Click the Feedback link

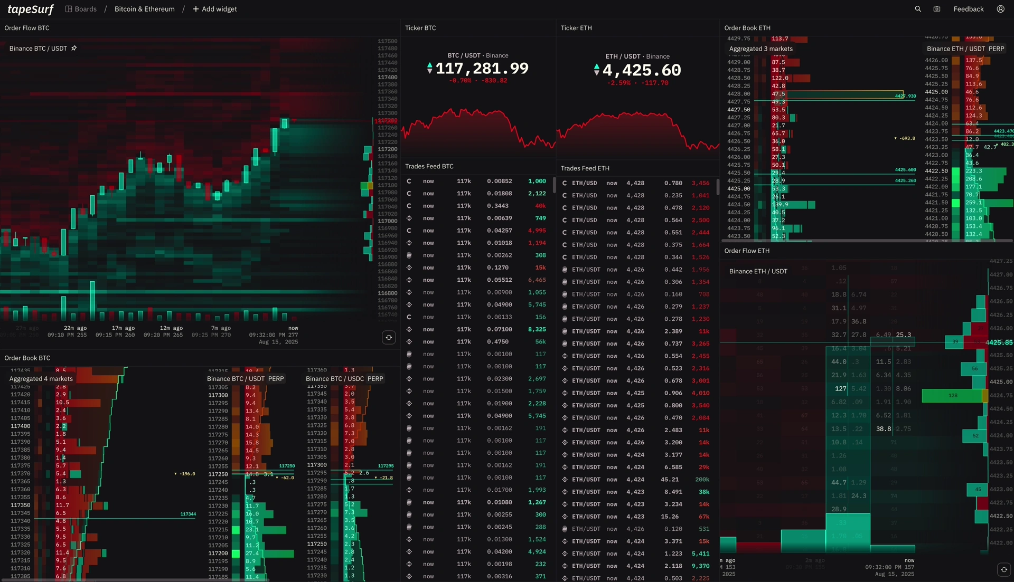tap(968, 9)
